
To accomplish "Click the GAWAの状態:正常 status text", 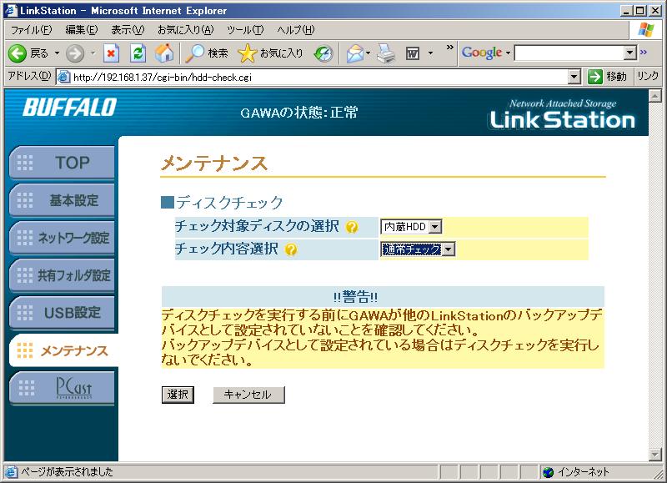I will pyautogui.click(x=299, y=113).
